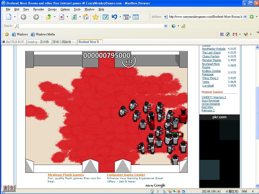Click the address bar URL field
Viewport: 259px width, 194px height.
coord(205,16)
